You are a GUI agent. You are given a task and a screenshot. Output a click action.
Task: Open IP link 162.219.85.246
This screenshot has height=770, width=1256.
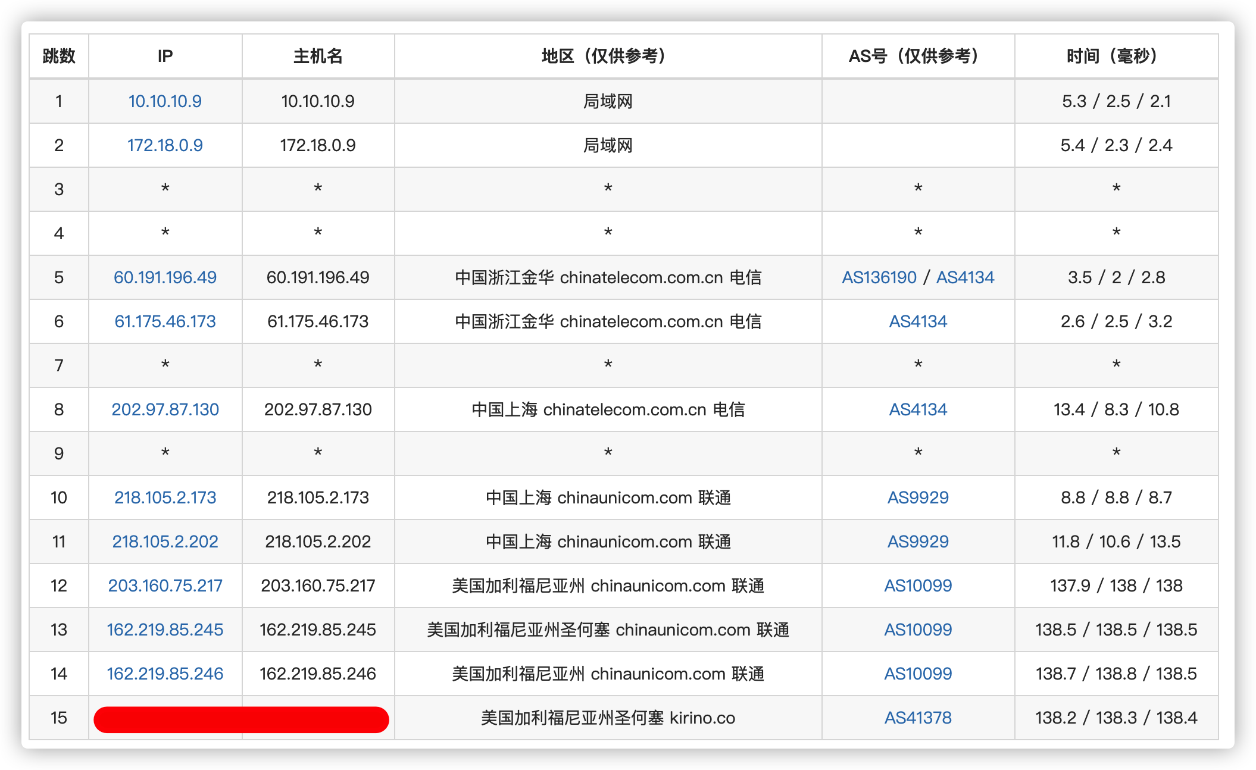tap(165, 674)
